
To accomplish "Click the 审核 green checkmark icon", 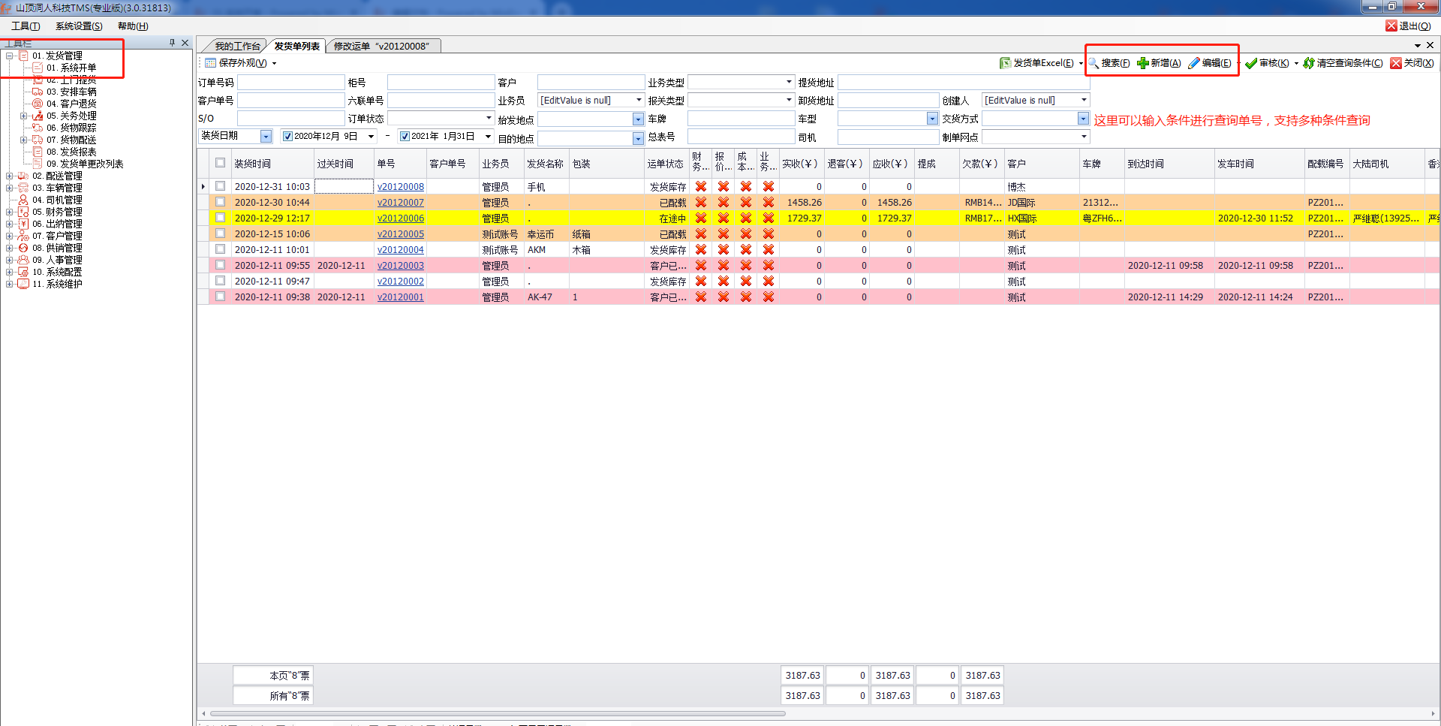I will tap(1251, 63).
